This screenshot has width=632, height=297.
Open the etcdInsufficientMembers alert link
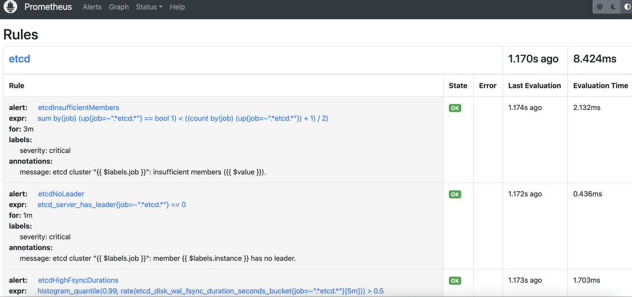coord(79,108)
